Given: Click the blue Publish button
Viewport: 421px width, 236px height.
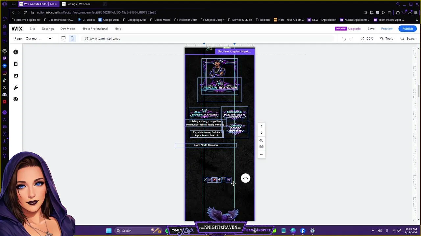Looking at the screenshot, I should pyautogui.click(x=408, y=29).
